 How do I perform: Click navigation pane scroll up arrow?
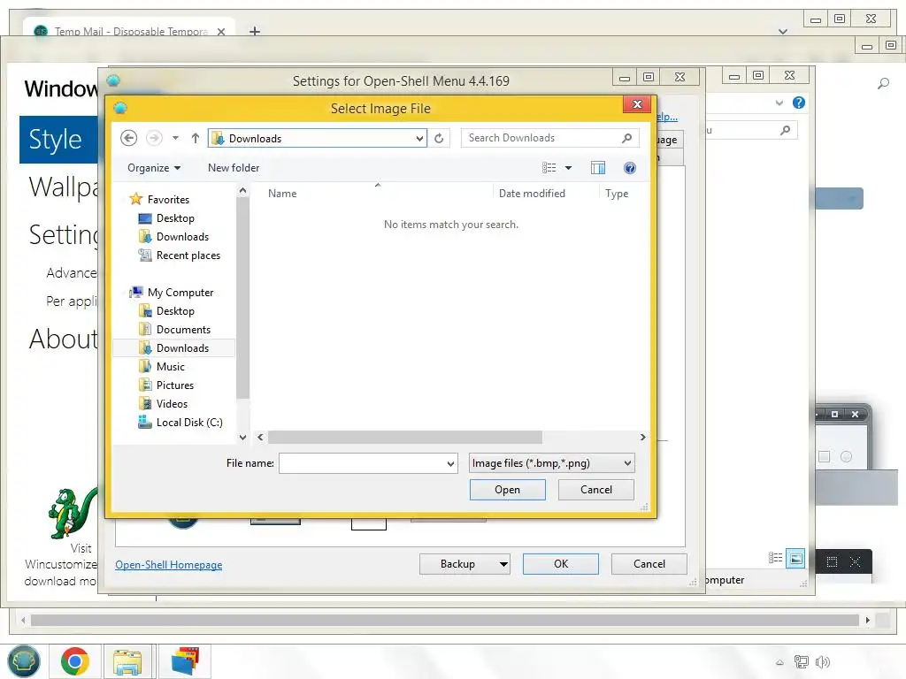click(x=242, y=191)
